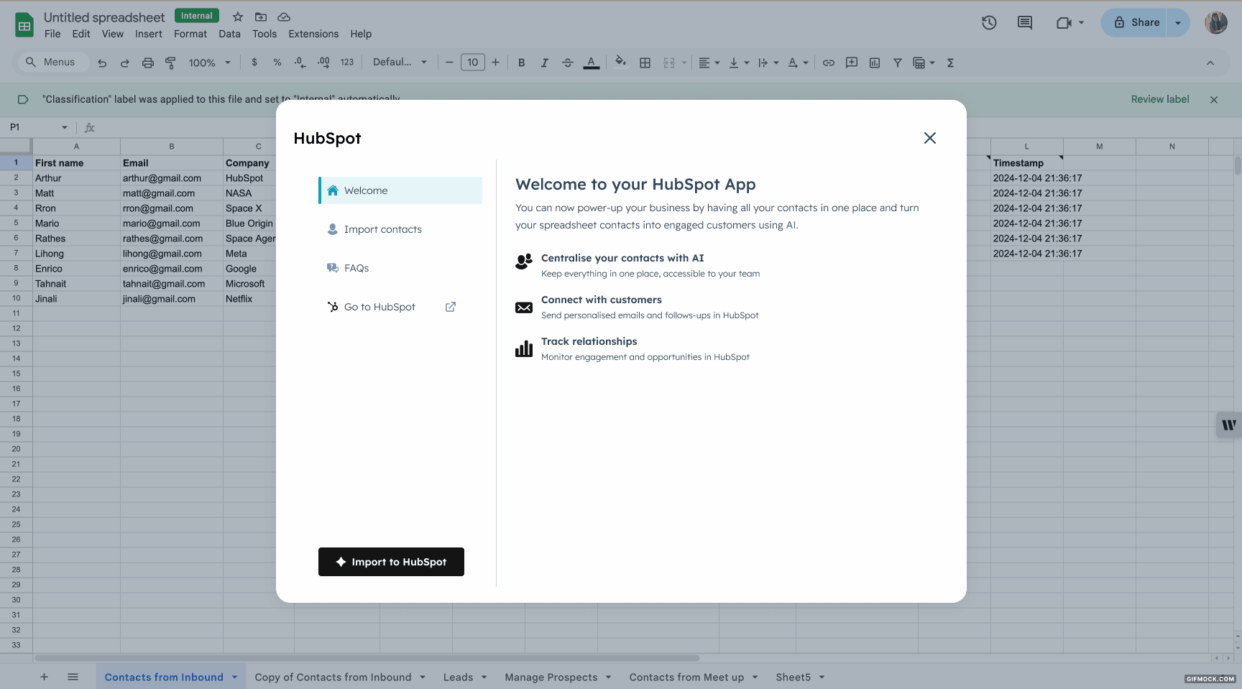Click the Insert chart icon
The image size is (1242, 689).
point(875,63)
